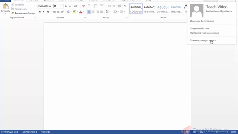Click the Cut (Вырезать) command

click(18, 5)
